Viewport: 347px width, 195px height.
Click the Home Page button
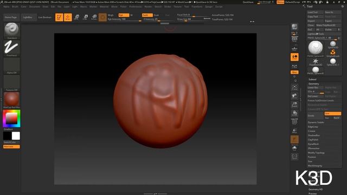[11, 17]
